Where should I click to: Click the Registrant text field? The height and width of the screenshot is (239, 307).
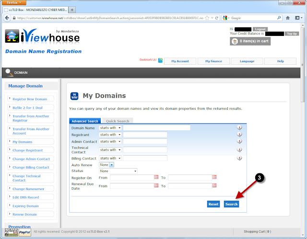pos(145,135)
